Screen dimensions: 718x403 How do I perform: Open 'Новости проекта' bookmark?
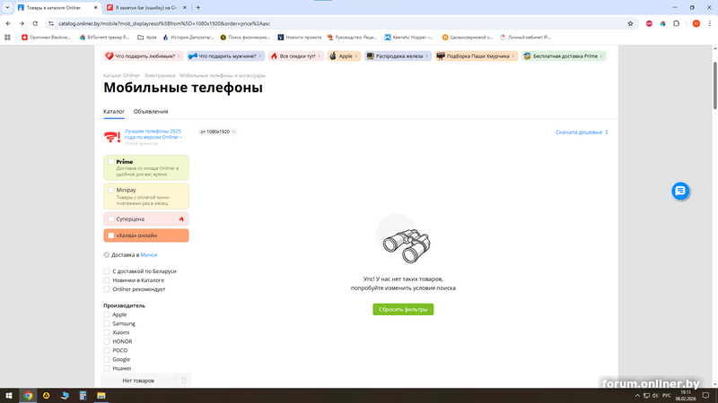point(299,37)
